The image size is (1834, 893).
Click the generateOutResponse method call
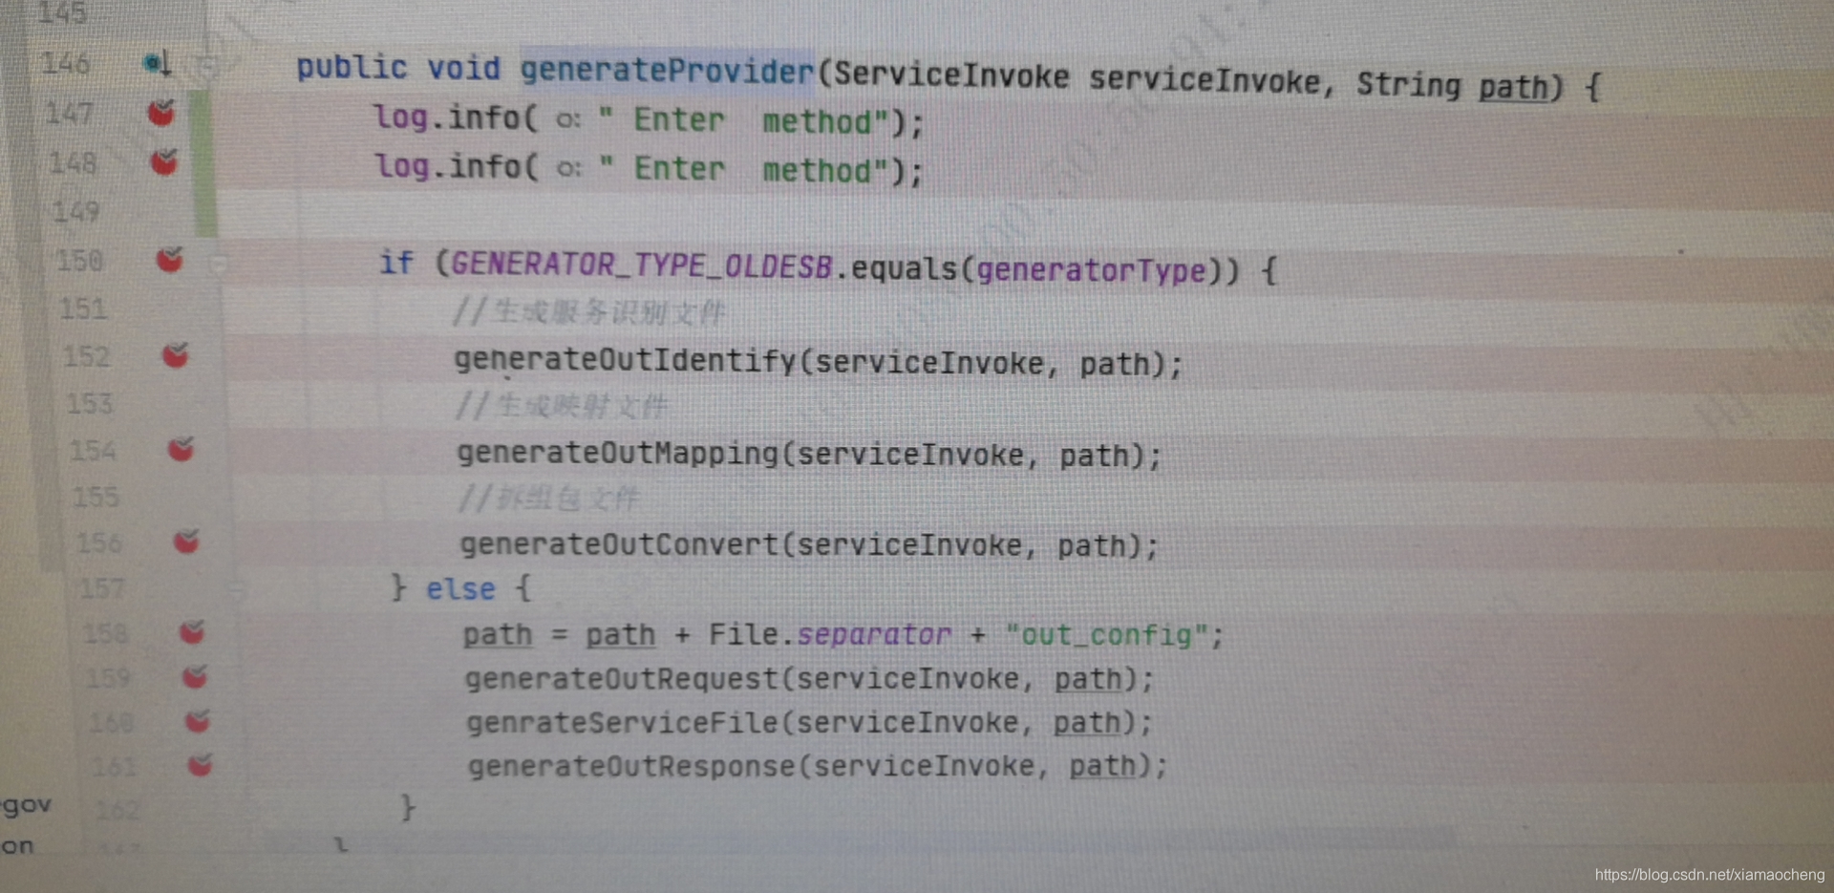631,766
